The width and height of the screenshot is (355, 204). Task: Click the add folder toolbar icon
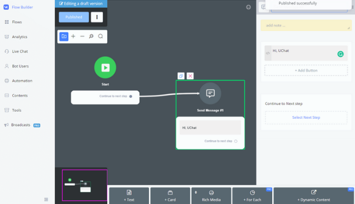(x=64, y=36)
